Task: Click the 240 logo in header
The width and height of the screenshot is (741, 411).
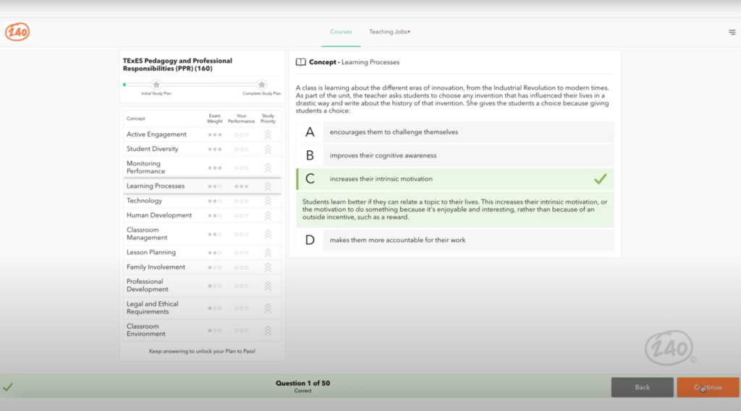Action: 17,32
